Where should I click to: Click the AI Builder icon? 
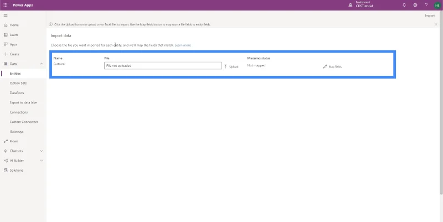pos(6,161)
